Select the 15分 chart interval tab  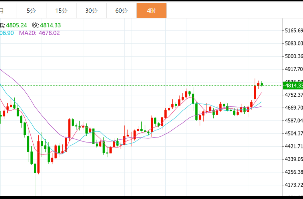pyautogui.click(x=61, y=11)
